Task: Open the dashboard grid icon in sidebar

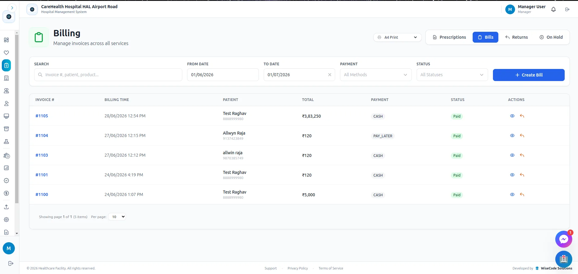Action: 6,40
